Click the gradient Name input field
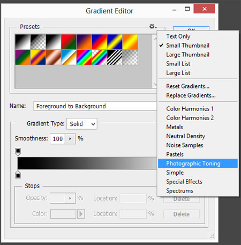Image resolution: width=241 pixels, height=245 pixels. 95,106
